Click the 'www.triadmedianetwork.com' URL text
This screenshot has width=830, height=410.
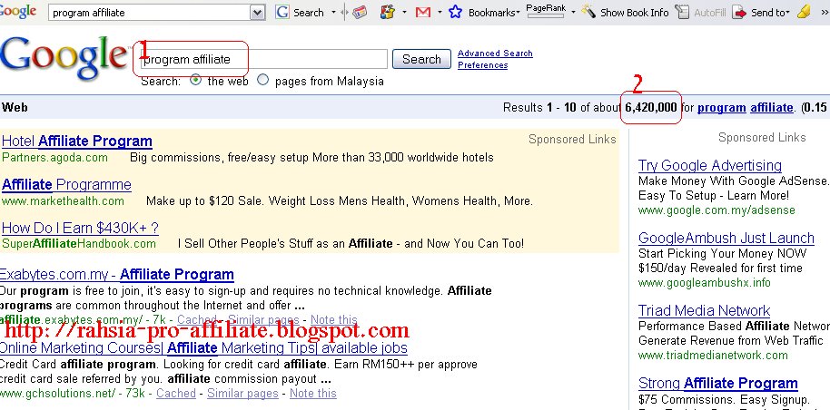[x=713, y=355]
